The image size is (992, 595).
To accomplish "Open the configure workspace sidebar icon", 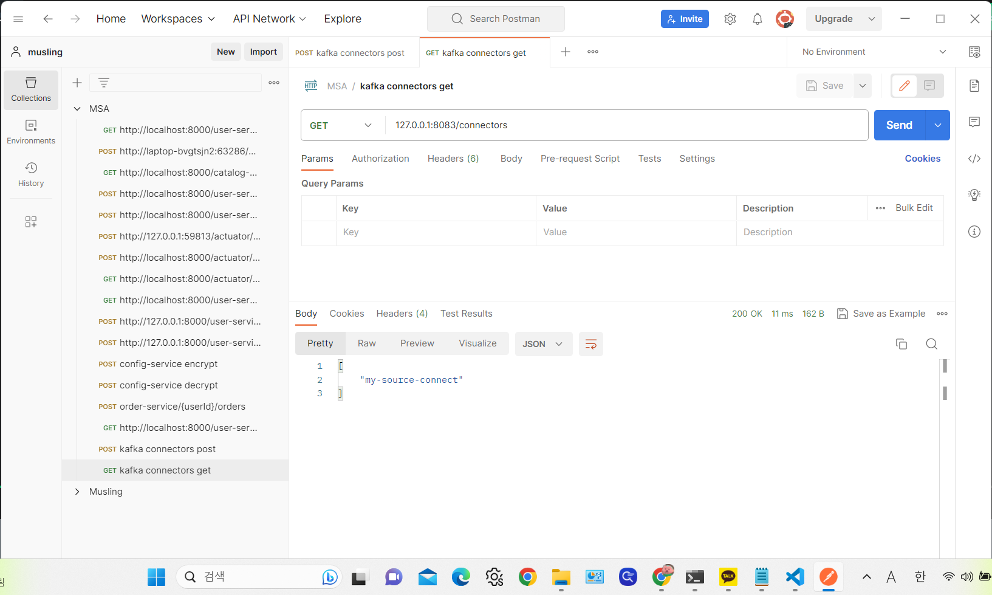I will coord(31,222).
